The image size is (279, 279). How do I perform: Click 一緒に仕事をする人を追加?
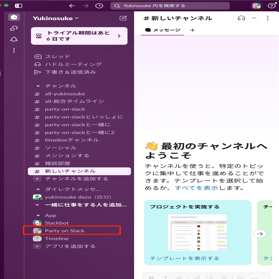click(79, 205)
